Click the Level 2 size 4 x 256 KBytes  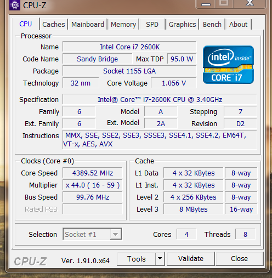click(194, 197)
